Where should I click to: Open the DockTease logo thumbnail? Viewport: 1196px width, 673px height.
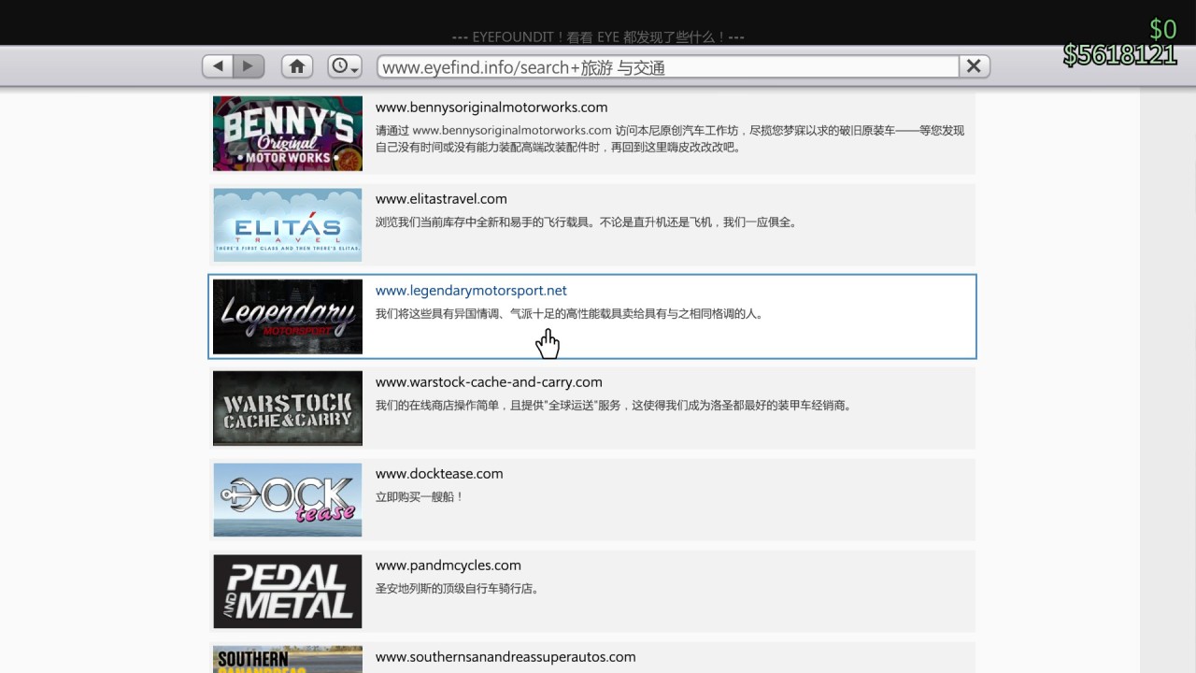(x=288, y=500)
